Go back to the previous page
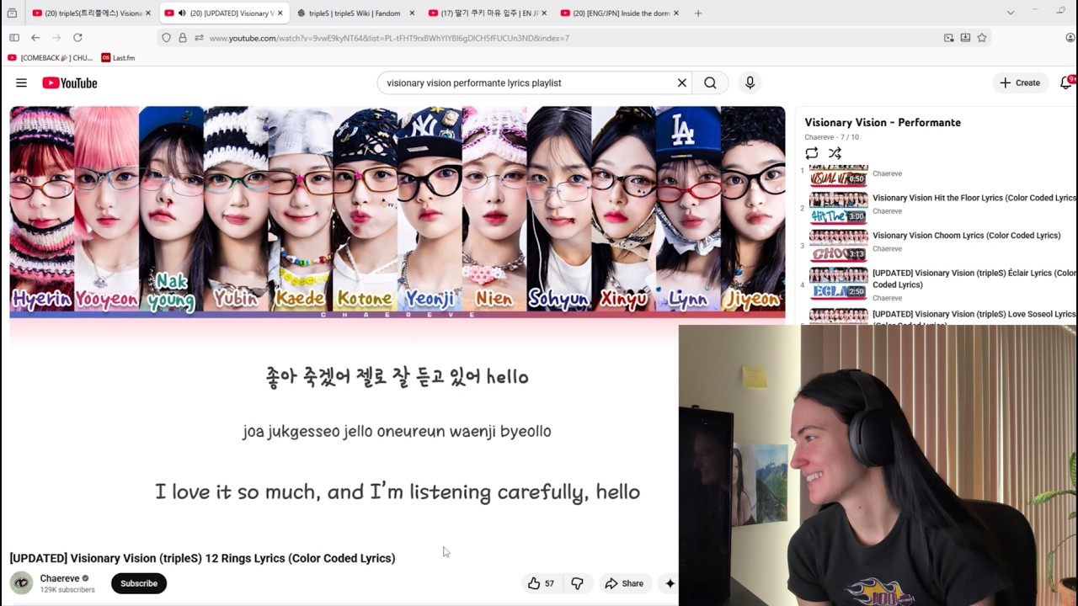 tap(35, 38)
